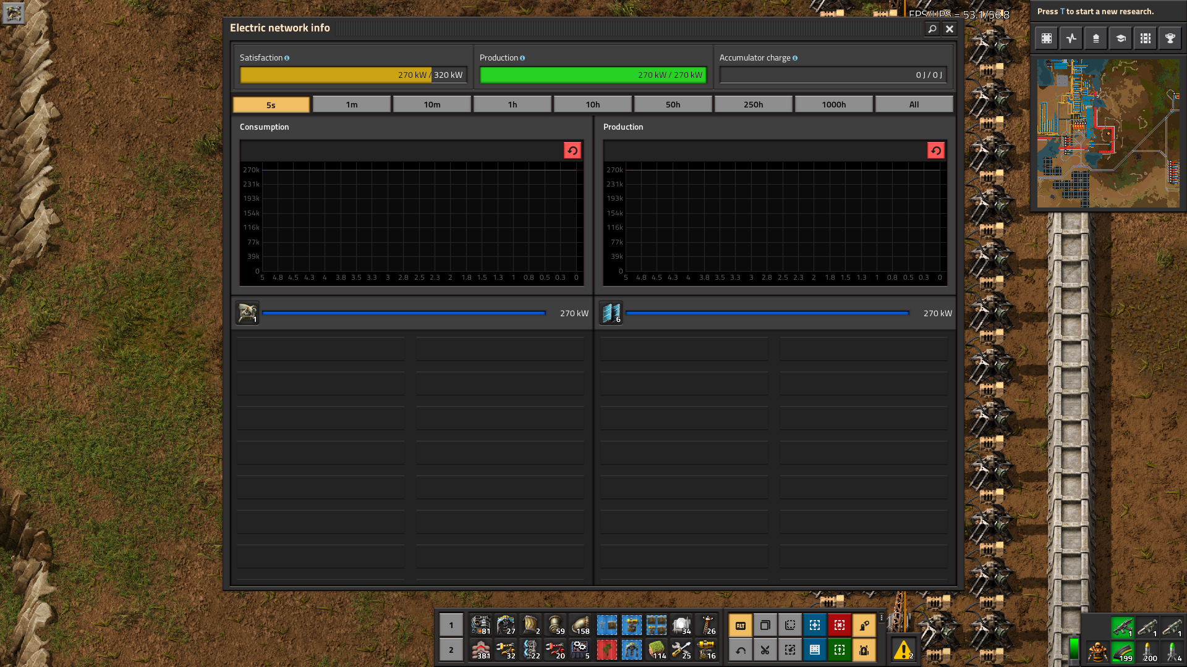Click the Satisfaction info tooltip icon
Screen dimensions: 1187x667
click(287, 58)
